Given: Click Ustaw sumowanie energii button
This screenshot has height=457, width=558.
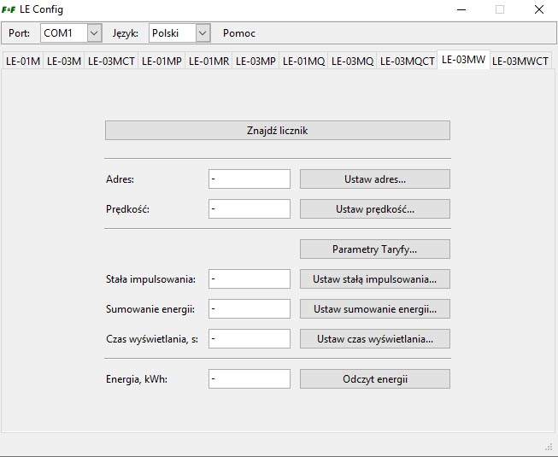Looking at the screenshot, I should click(375, 308).
